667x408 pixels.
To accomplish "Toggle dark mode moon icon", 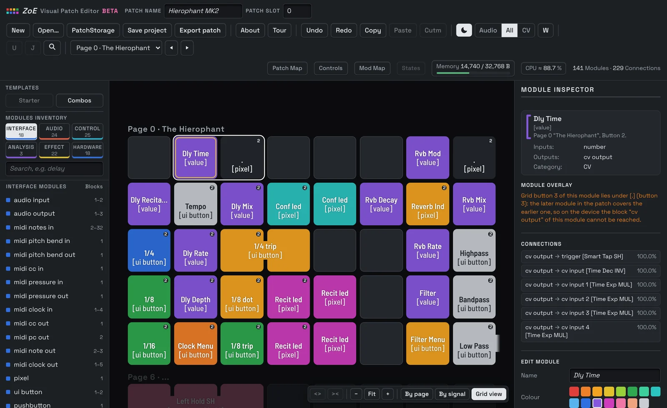I will click(x=464, y=30).
